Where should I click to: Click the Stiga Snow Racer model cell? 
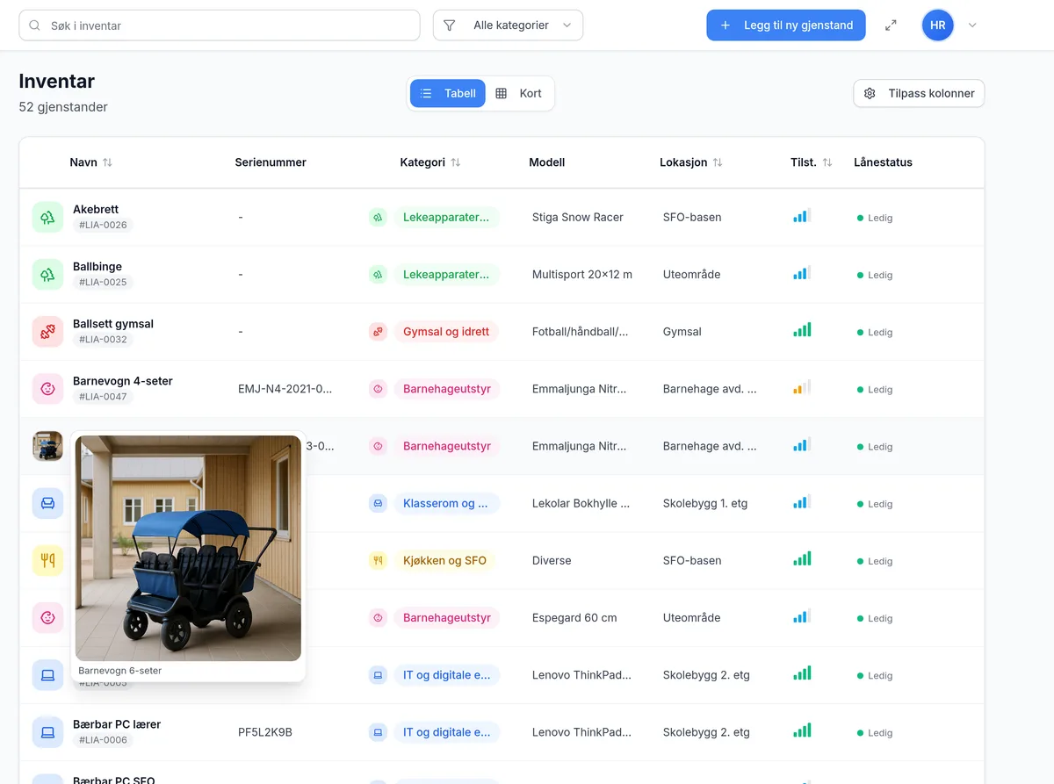[x=578, y=217]
